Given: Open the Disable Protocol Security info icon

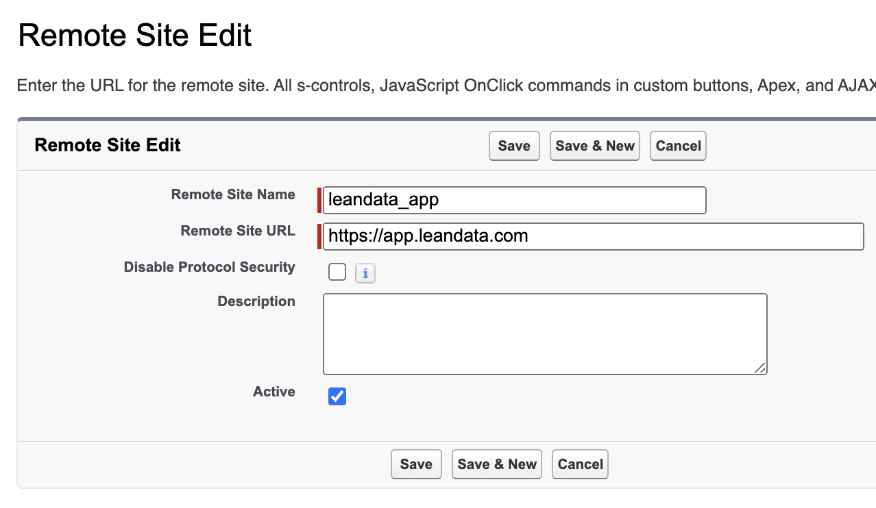Looking at the screenshot, I should (x=365, y=274).
